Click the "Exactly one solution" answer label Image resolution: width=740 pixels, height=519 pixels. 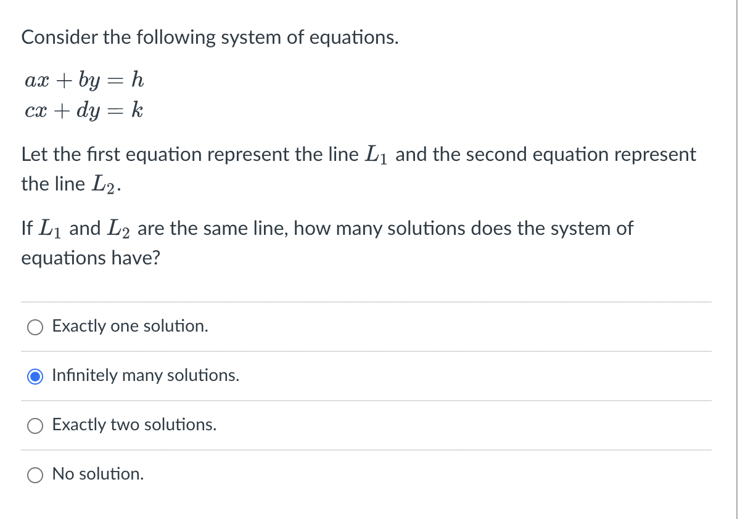pos(129,326)
